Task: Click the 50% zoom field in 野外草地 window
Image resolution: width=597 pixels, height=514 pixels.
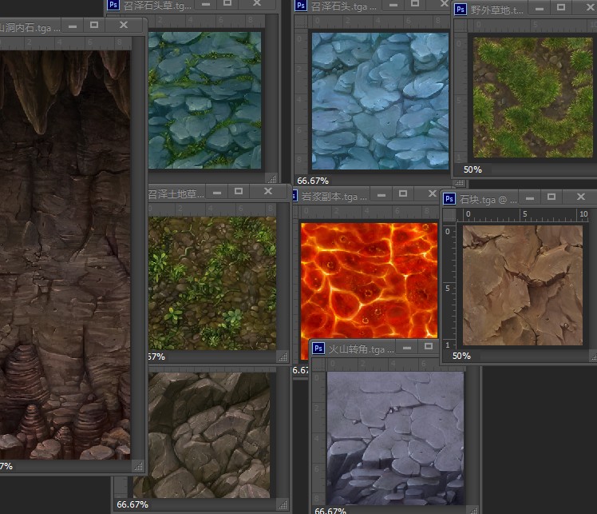Action: (x=472, y=169)
